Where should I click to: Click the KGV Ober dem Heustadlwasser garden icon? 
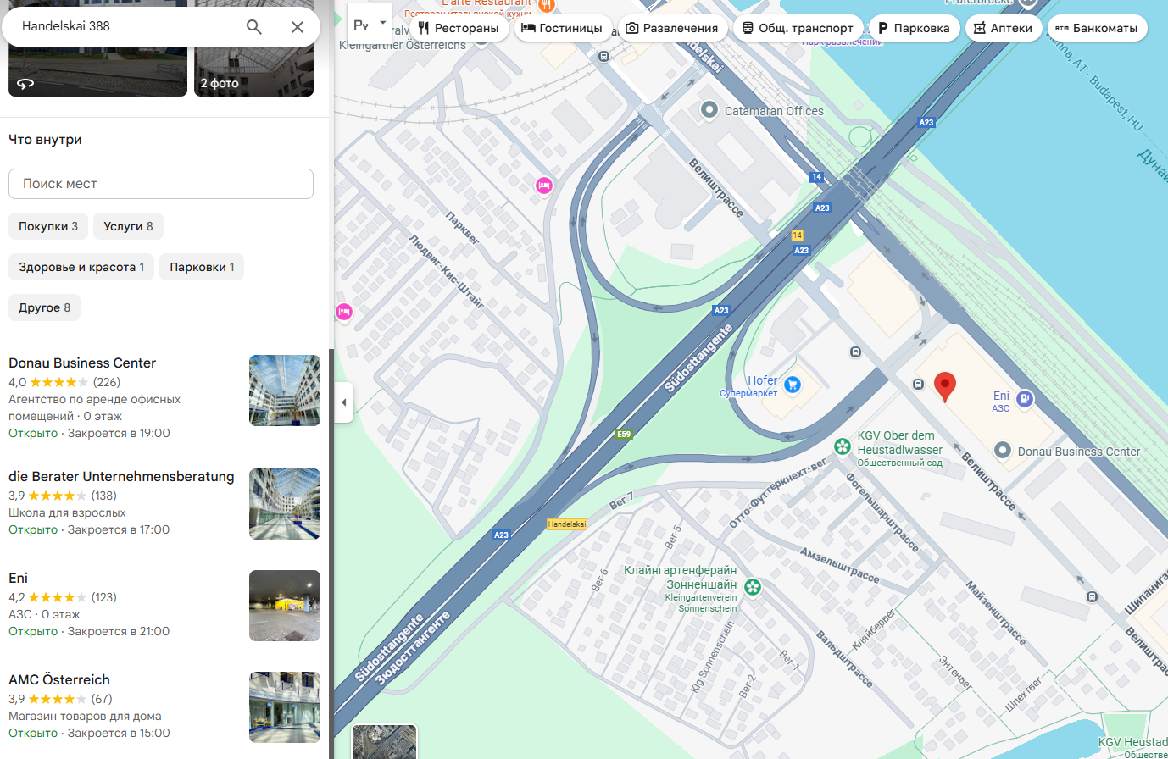(842, 446)
